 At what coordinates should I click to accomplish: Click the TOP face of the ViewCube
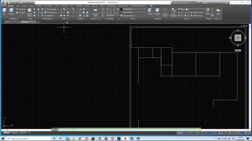pyautogui.click(x=238, y=38)
